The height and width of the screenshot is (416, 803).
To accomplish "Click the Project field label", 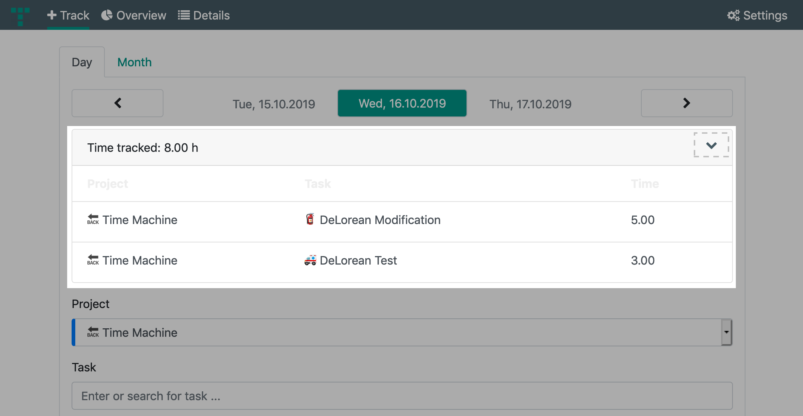I will [90, 304].
